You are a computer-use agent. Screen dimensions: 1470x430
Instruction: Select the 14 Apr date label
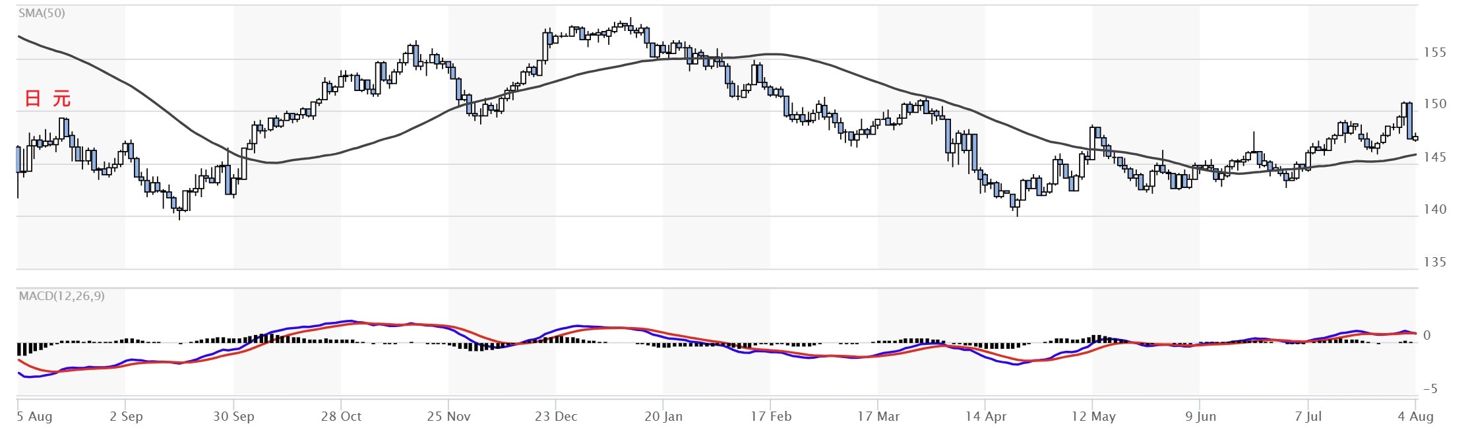point(986,417)
